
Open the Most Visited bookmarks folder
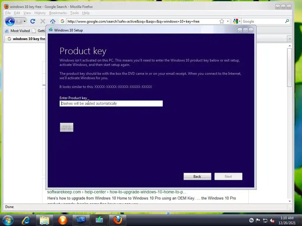point(17,31)
